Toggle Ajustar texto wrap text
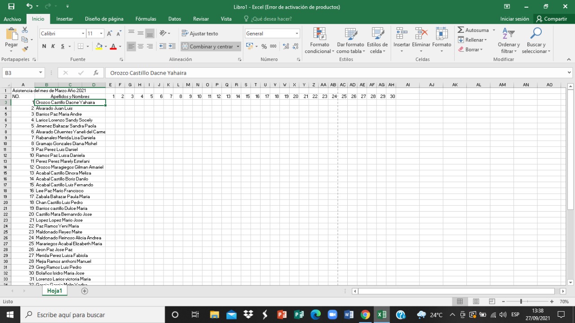Image resolution: width=575 pixels, height=323 pixels. [x=200, y=34]
